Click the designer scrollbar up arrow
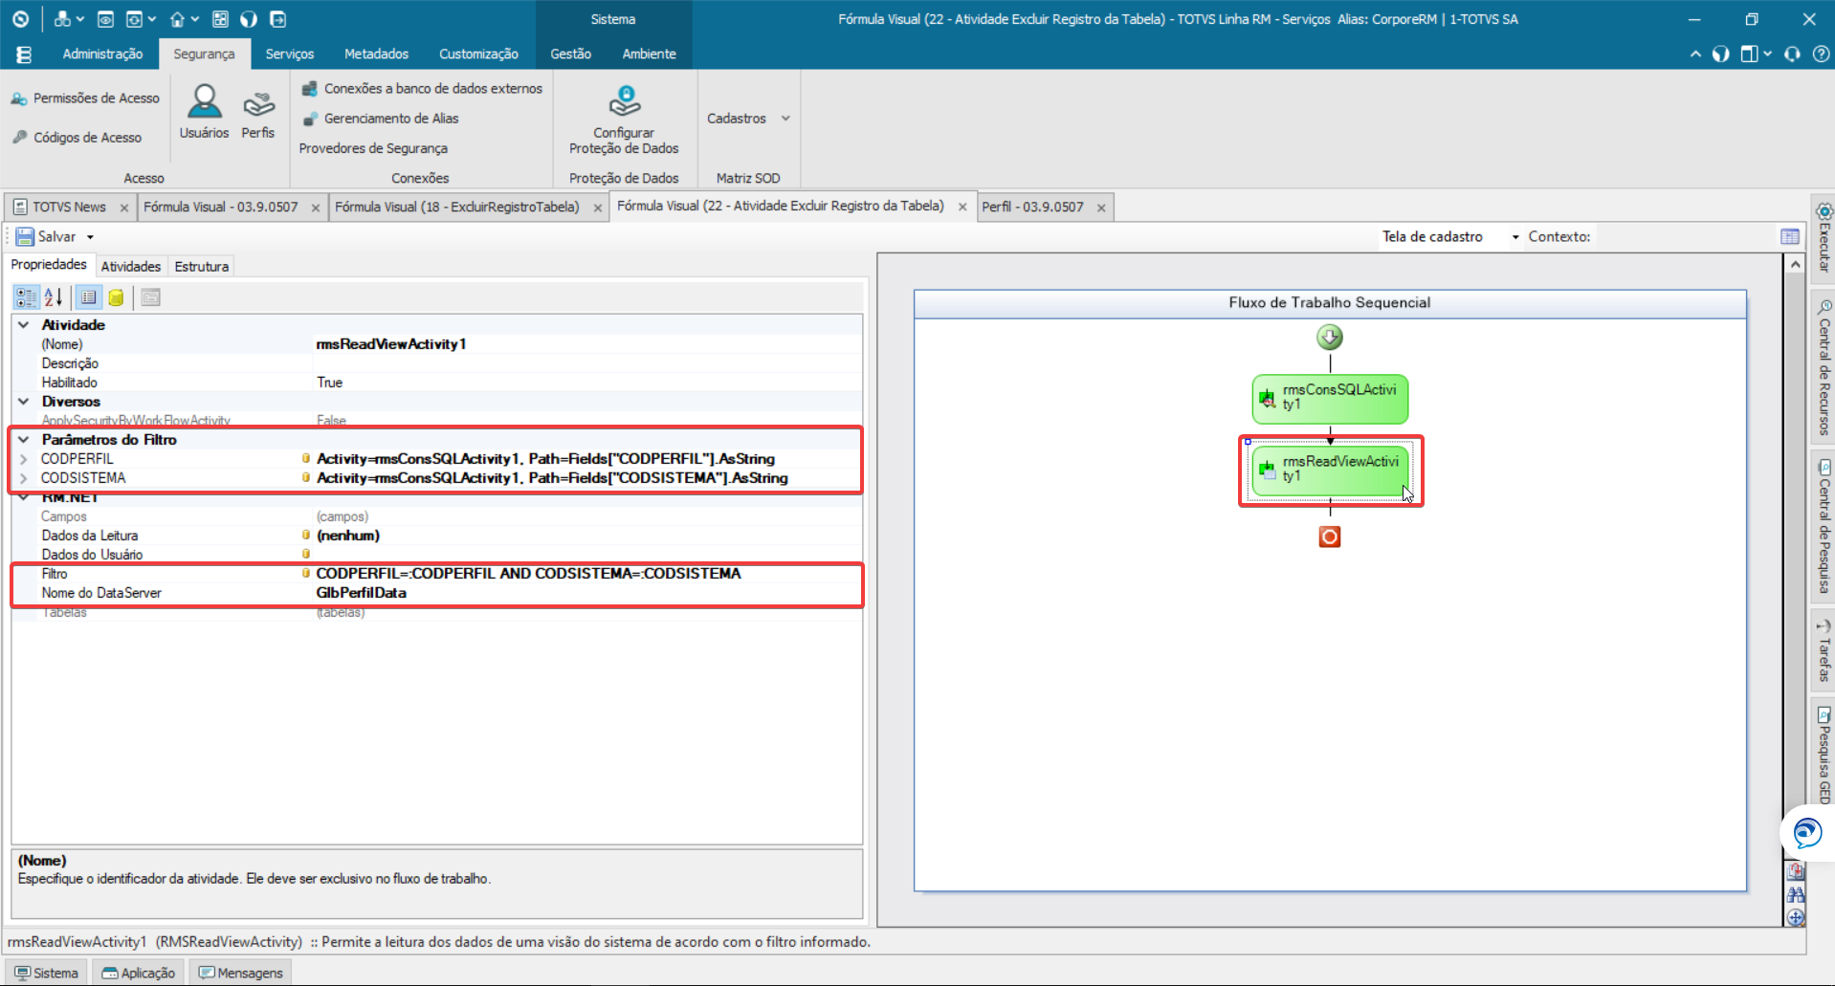Screen dimensions: 1835x986 click(1795, 264)
